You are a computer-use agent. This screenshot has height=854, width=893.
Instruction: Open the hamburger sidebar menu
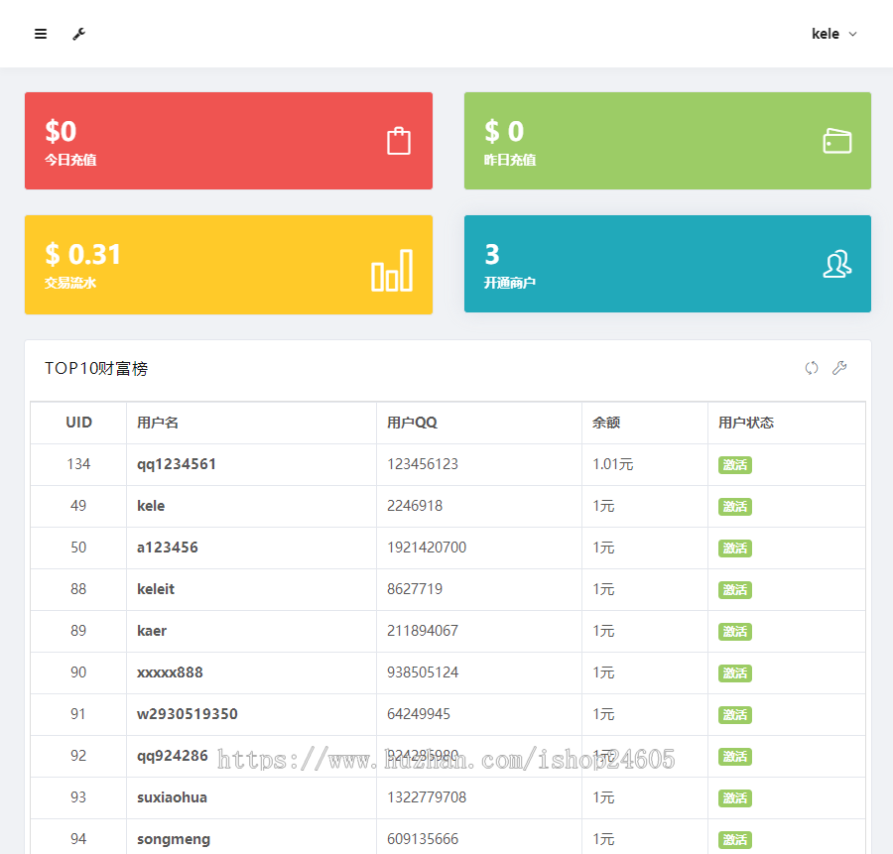[x=40, y=33]
